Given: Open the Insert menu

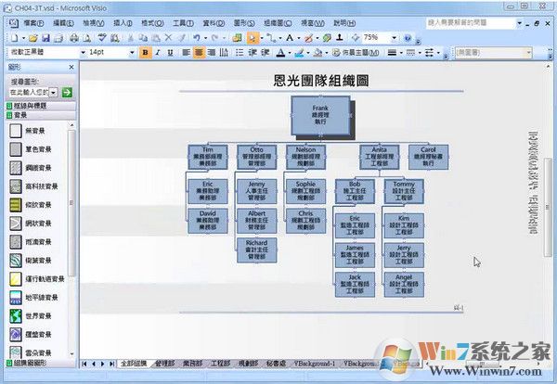Looking at the screenshot, I should [123, 23].
